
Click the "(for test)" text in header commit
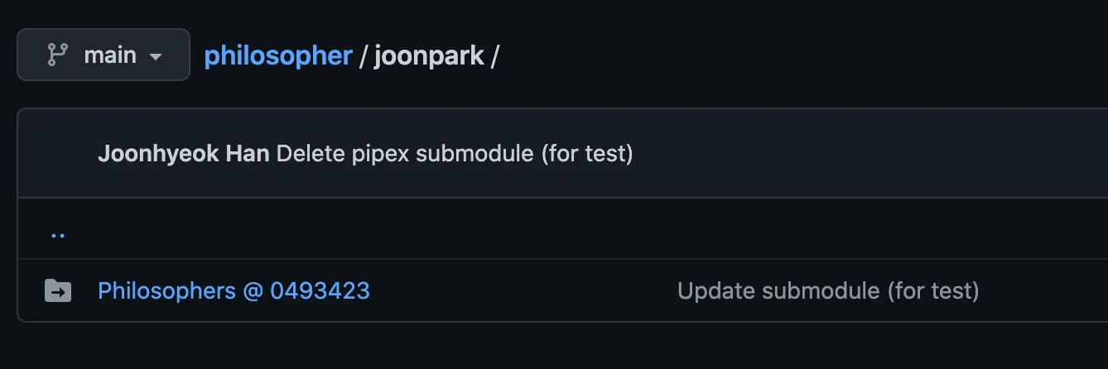586,153
